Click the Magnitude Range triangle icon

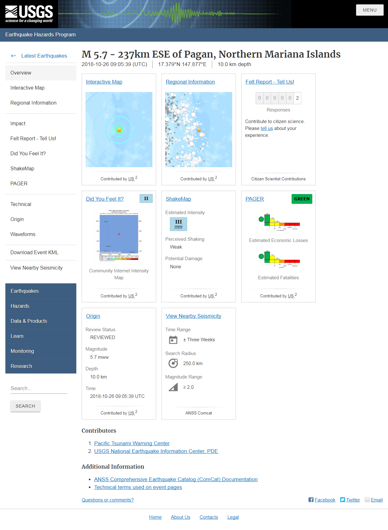click(x=173, y=387)
